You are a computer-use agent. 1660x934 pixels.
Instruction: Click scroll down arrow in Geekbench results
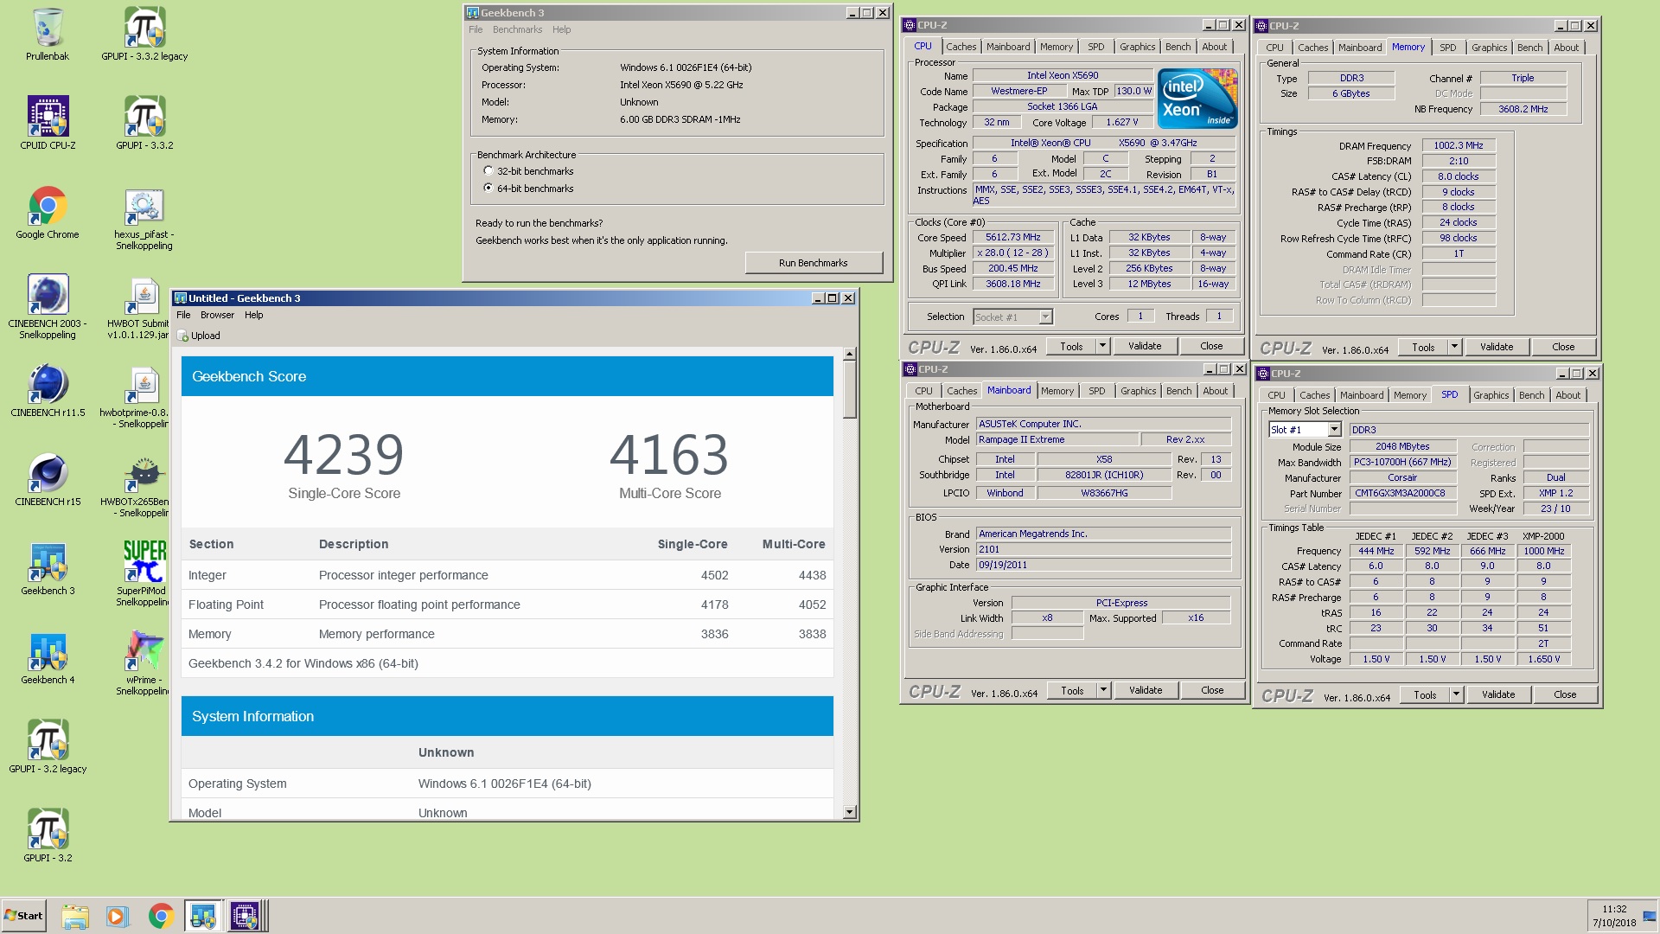pyautogui.click(x=850, y=811)
